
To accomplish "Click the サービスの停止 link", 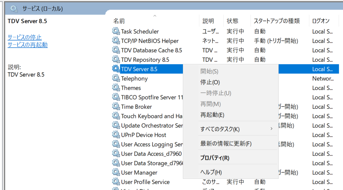I will 24,37.
